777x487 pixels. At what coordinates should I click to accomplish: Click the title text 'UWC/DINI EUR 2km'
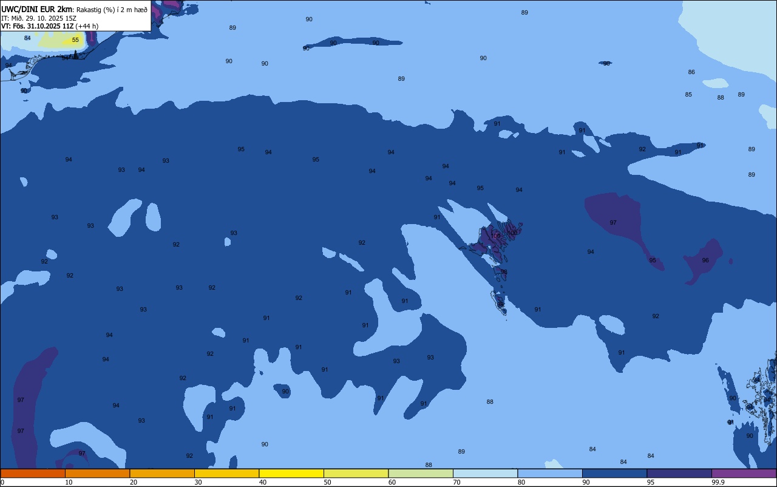[x=36, y=9]
